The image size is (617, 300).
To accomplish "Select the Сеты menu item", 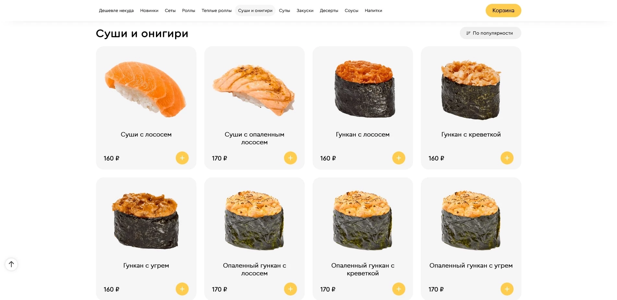I will pos(170,10).
